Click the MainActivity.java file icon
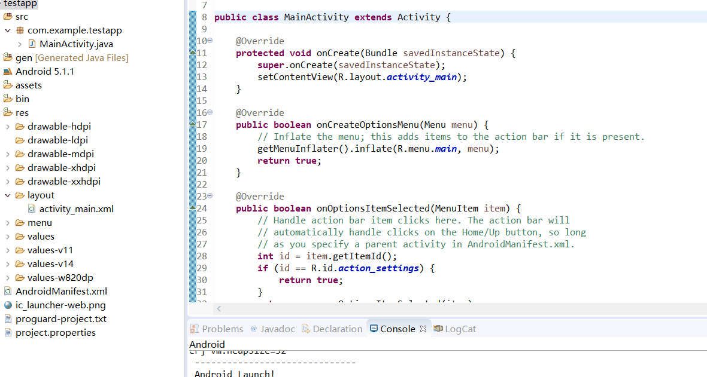Screen dimensions: 707x377 click(32, 44)
